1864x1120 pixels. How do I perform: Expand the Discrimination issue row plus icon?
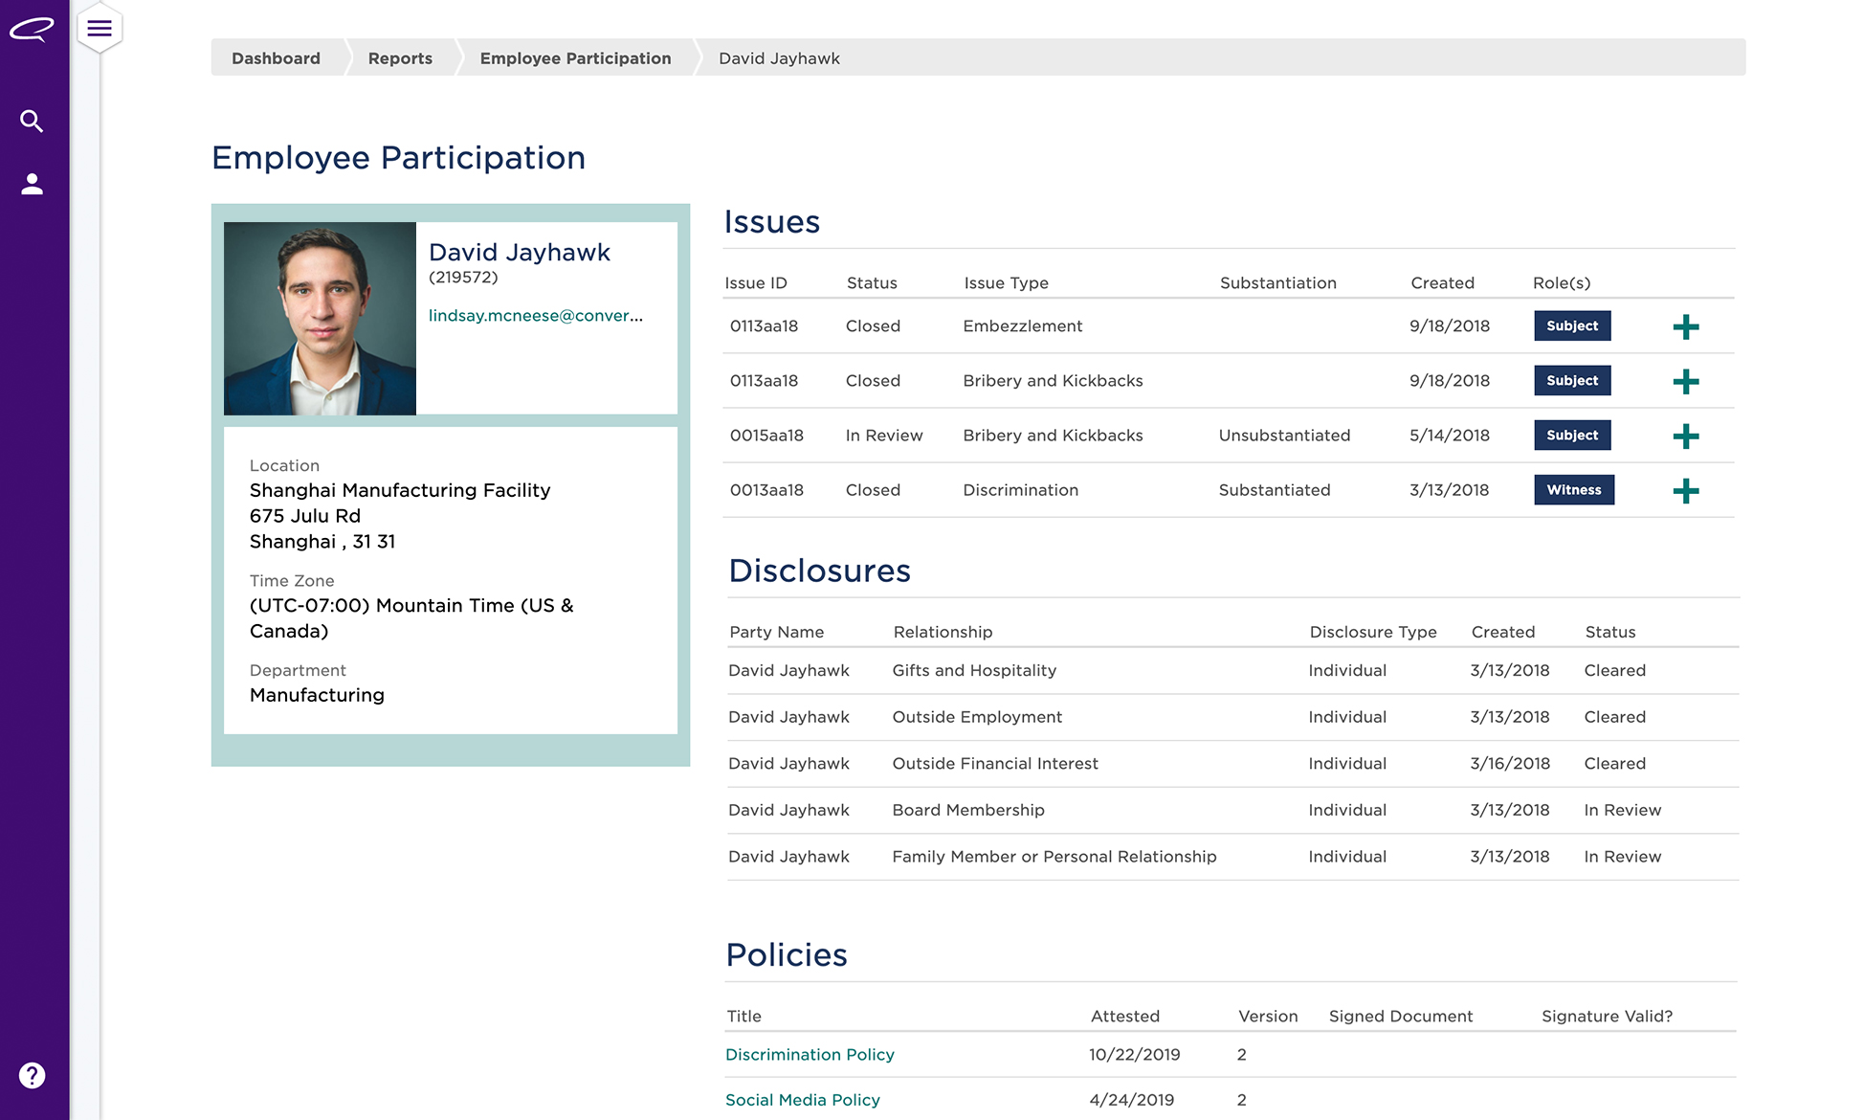pyautogui.click(x=1685, y=491)
